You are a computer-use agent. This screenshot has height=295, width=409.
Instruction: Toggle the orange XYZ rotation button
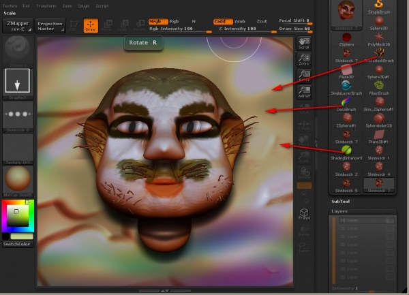tap(304, 185)
